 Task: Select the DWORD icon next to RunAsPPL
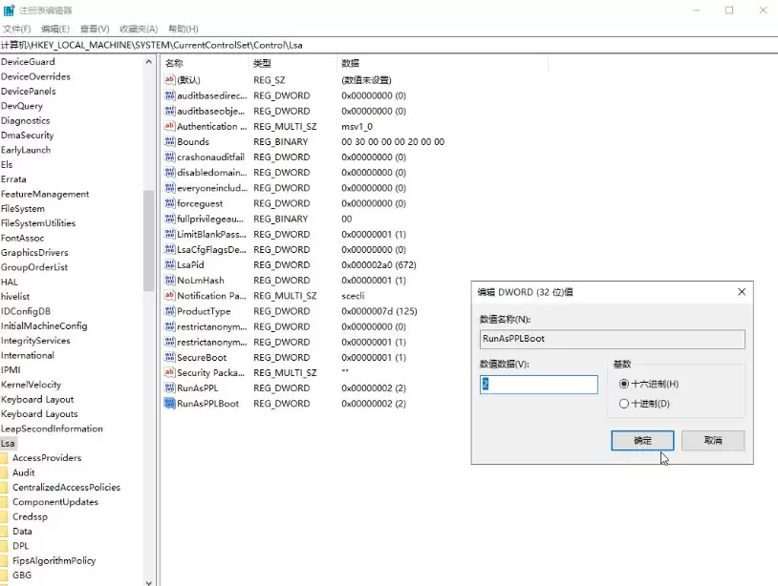coord(170,387)
